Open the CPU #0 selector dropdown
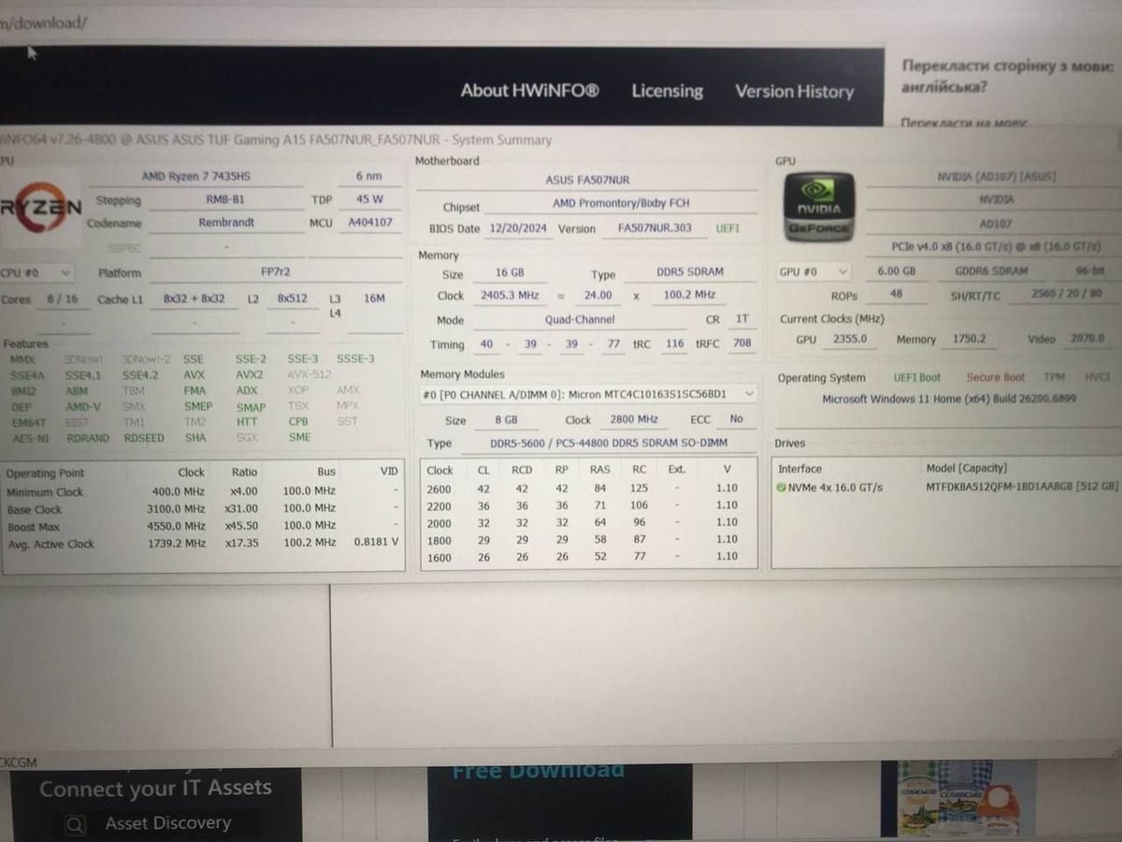 (37, 273)
